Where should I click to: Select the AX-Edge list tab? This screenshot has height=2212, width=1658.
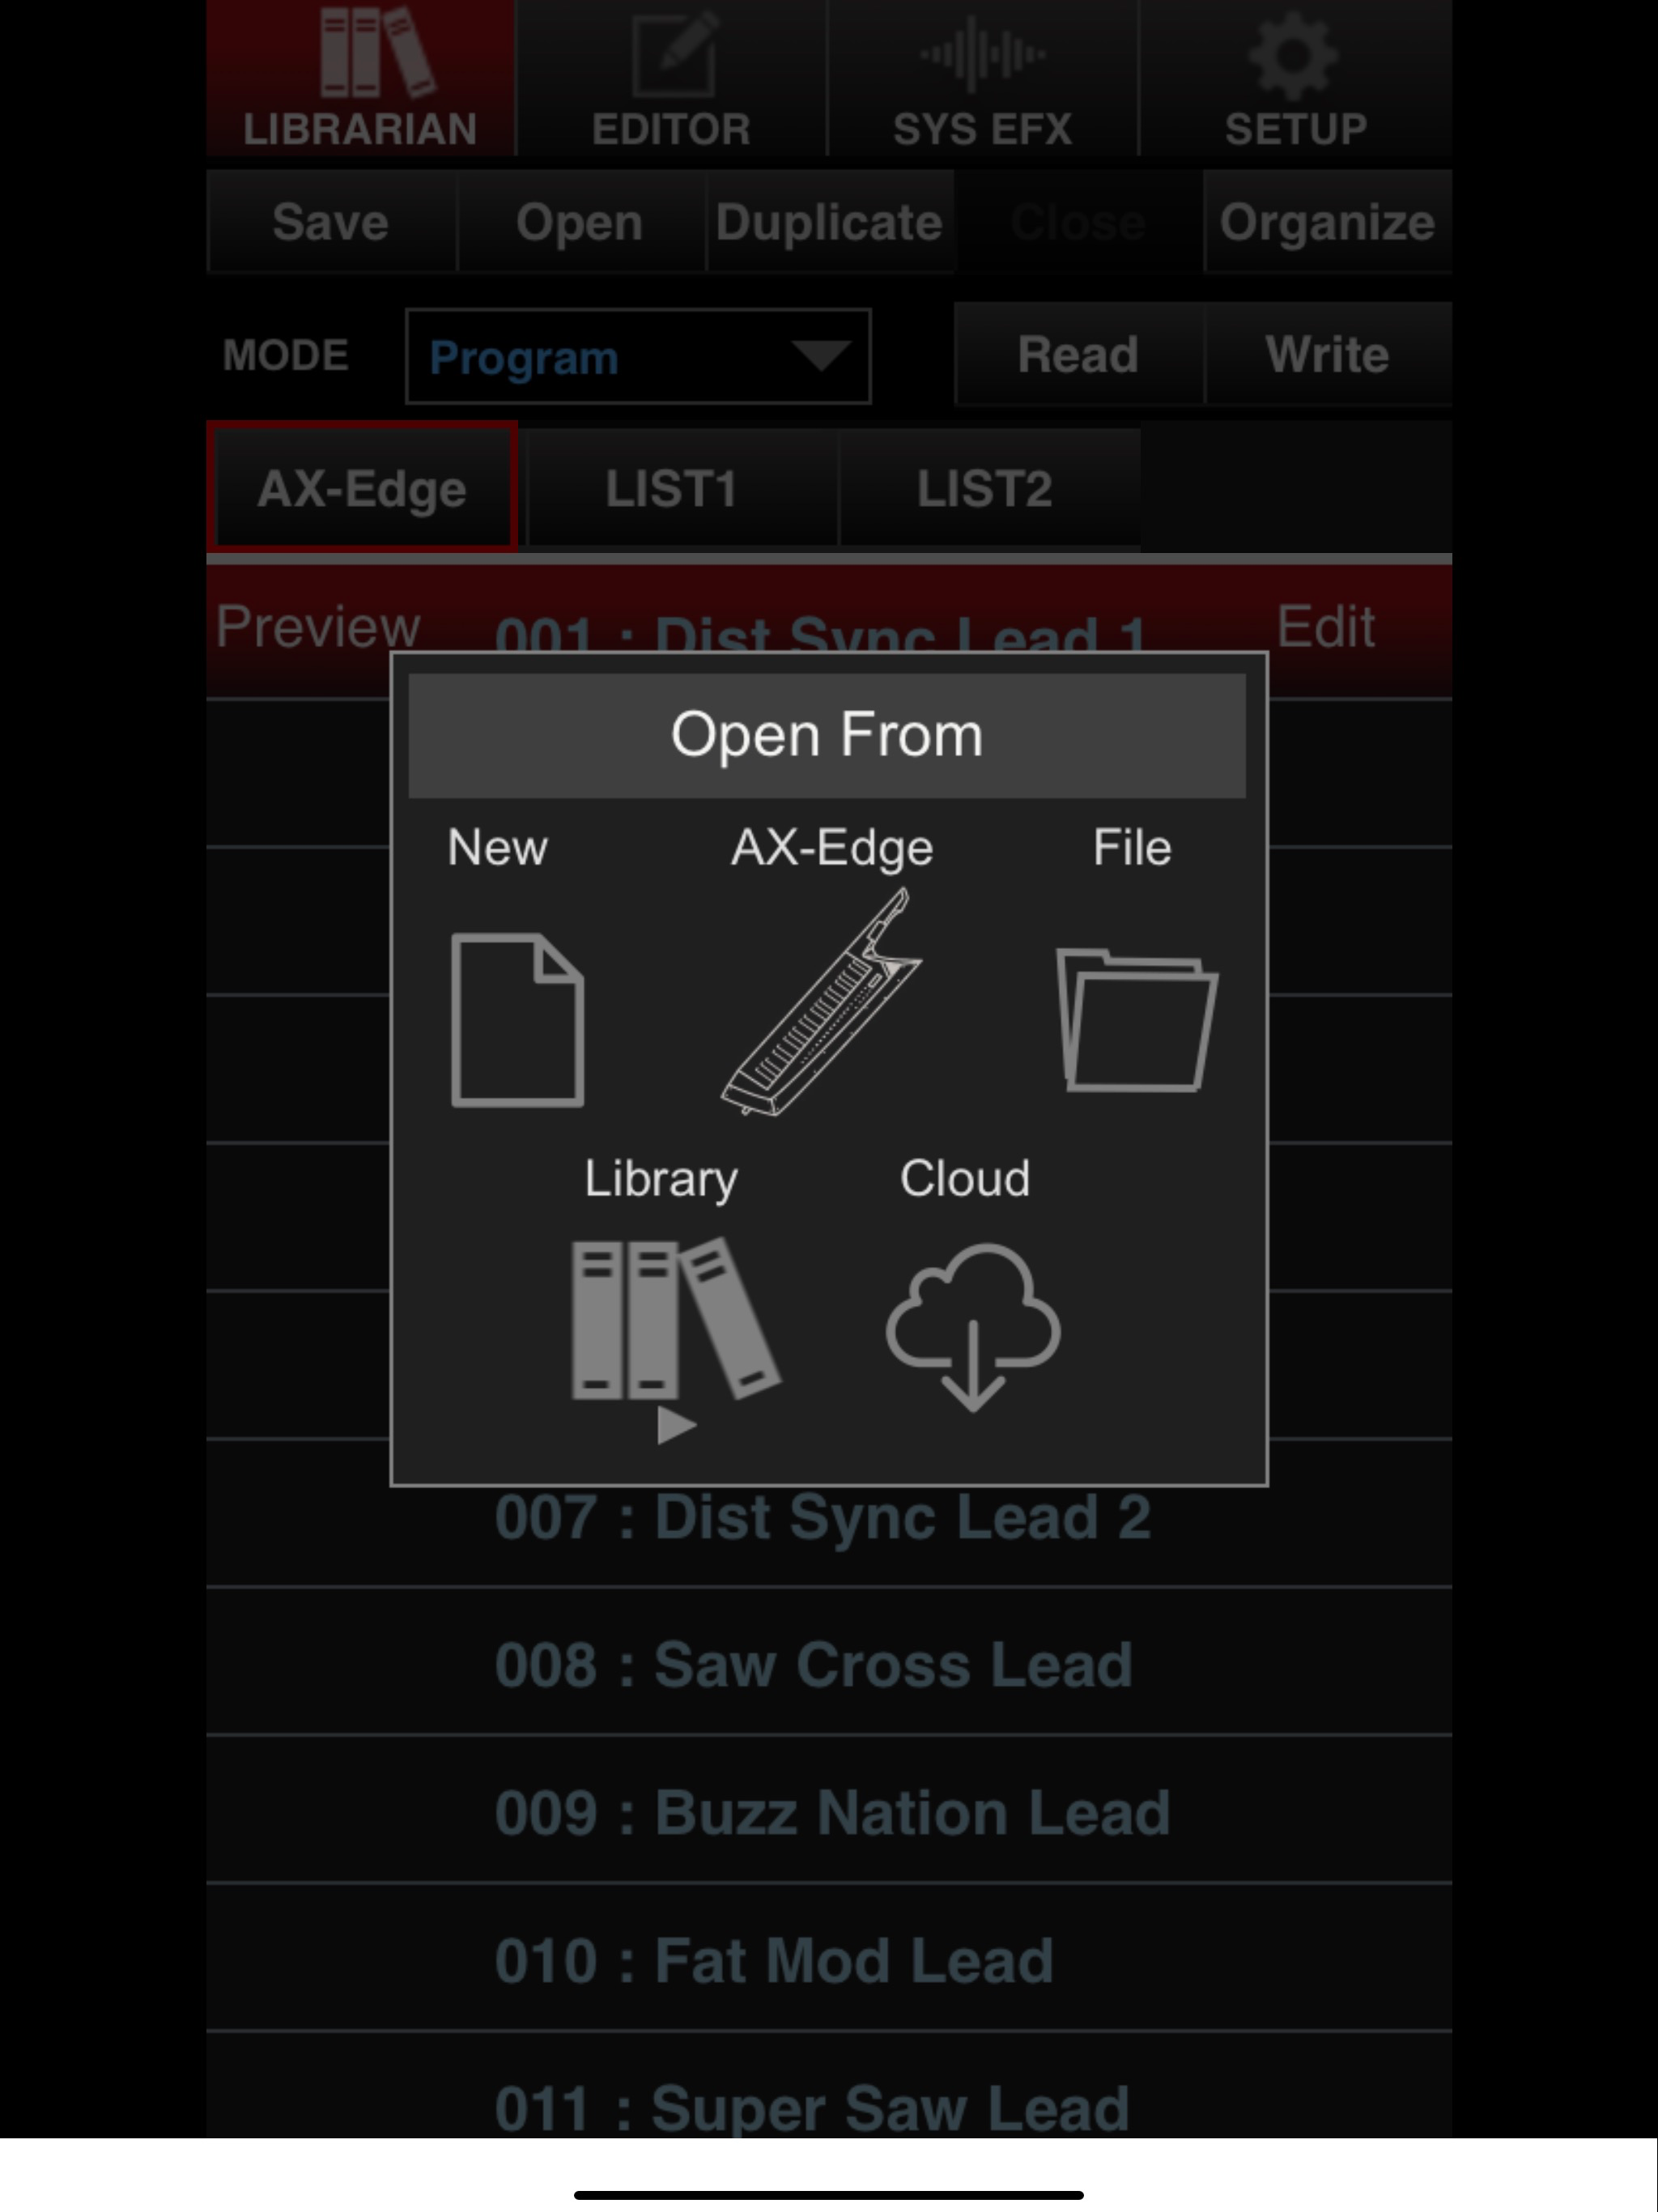pos(362,488)
